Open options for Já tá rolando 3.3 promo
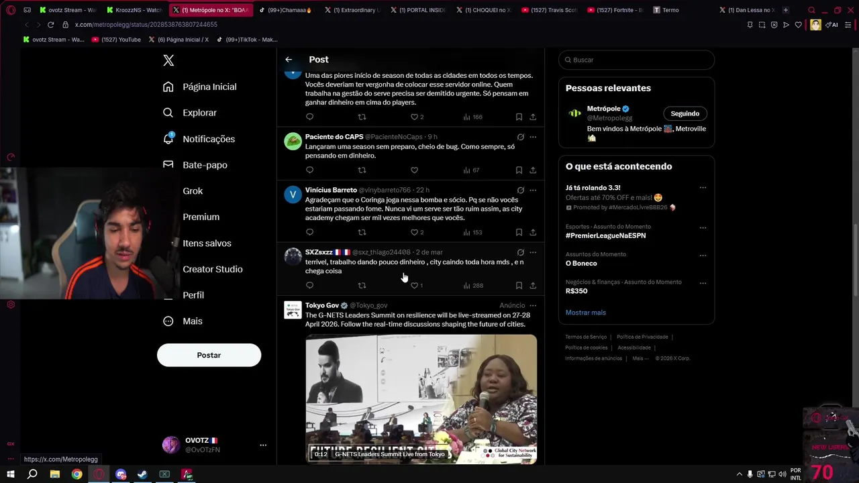Viewport: 859px width, 483px height. click(x=703, y=188)
